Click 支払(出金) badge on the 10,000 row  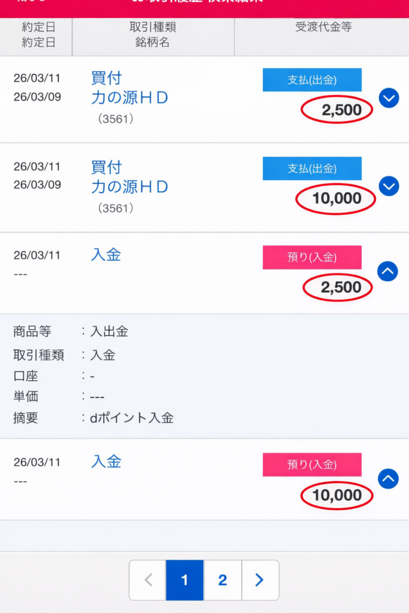point(312,169)
